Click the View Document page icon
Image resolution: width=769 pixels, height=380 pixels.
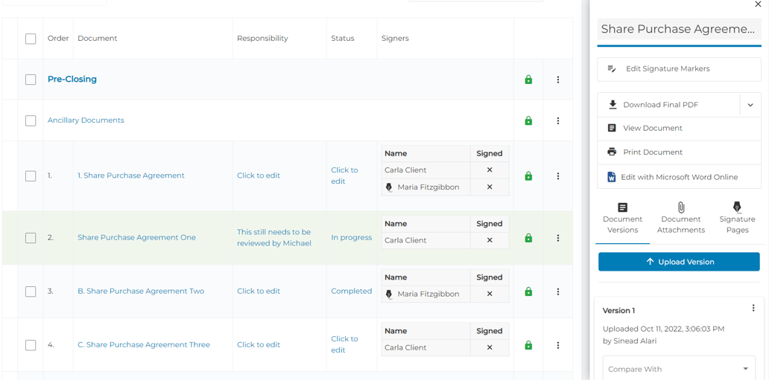[x=612, y=128]
